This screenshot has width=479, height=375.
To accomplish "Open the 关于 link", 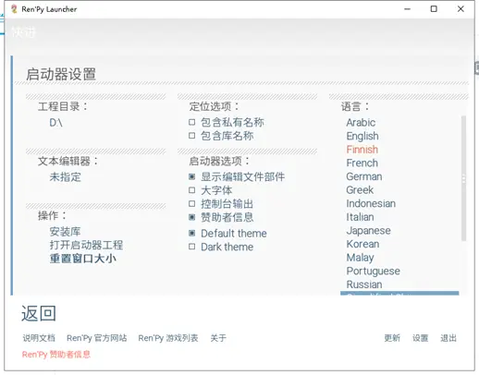I will pos(218,338).
